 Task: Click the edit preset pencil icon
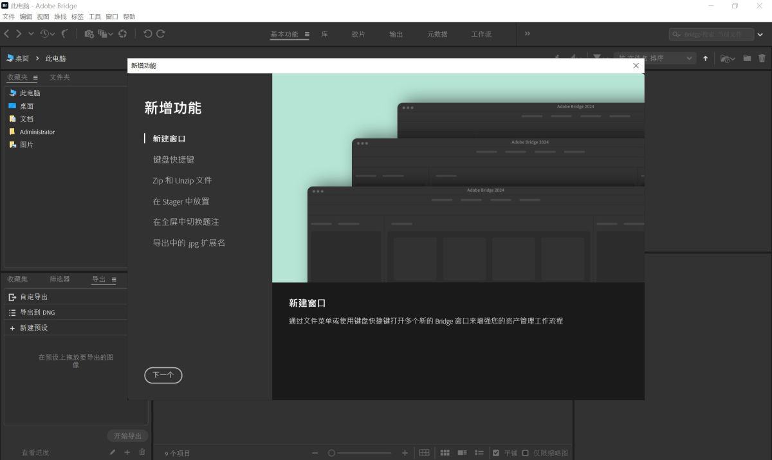[113, 452]
